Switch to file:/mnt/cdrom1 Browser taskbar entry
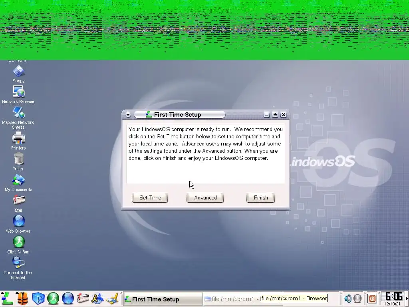This screenshot has width=409, height=307. [x=232, y=299]
